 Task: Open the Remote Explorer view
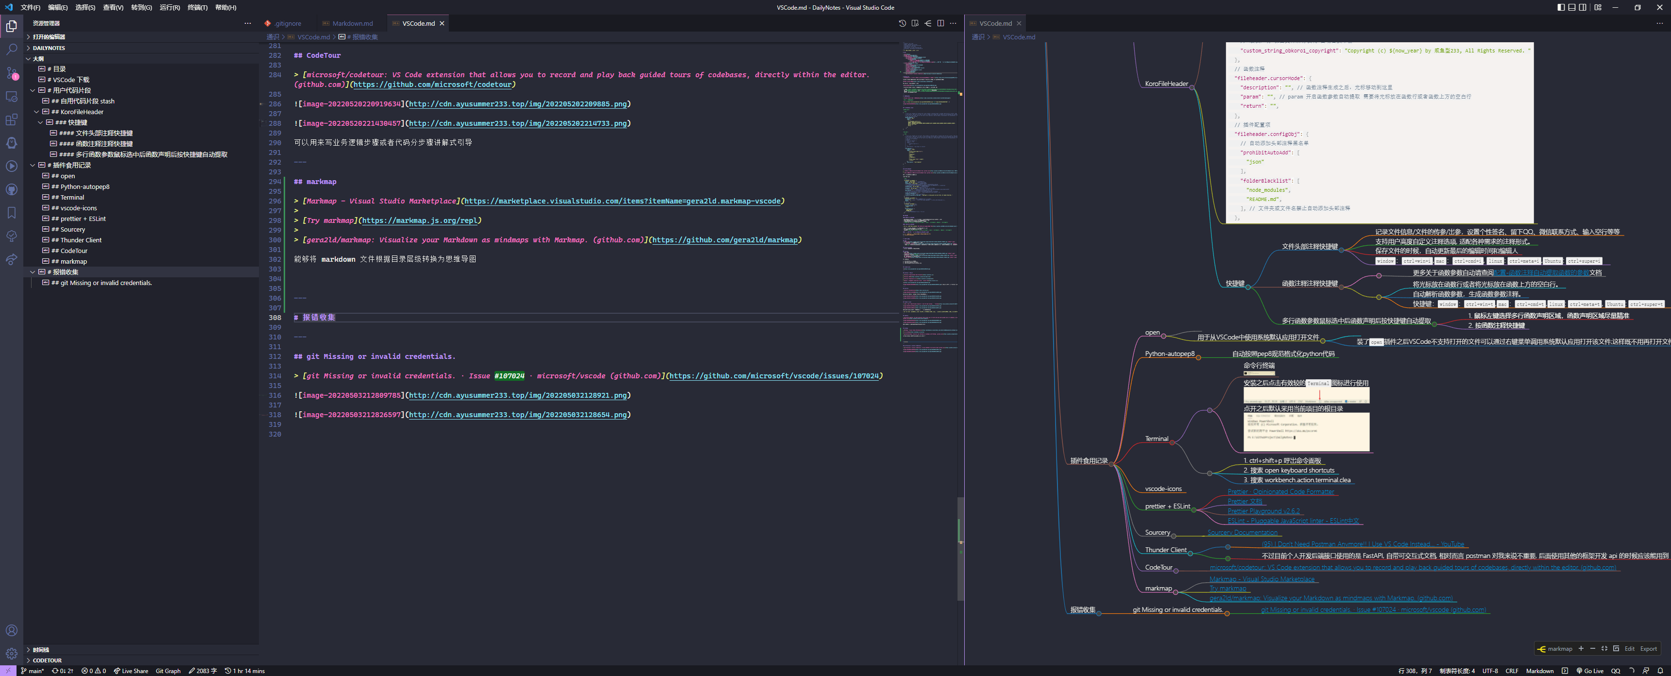pos(12,96)
